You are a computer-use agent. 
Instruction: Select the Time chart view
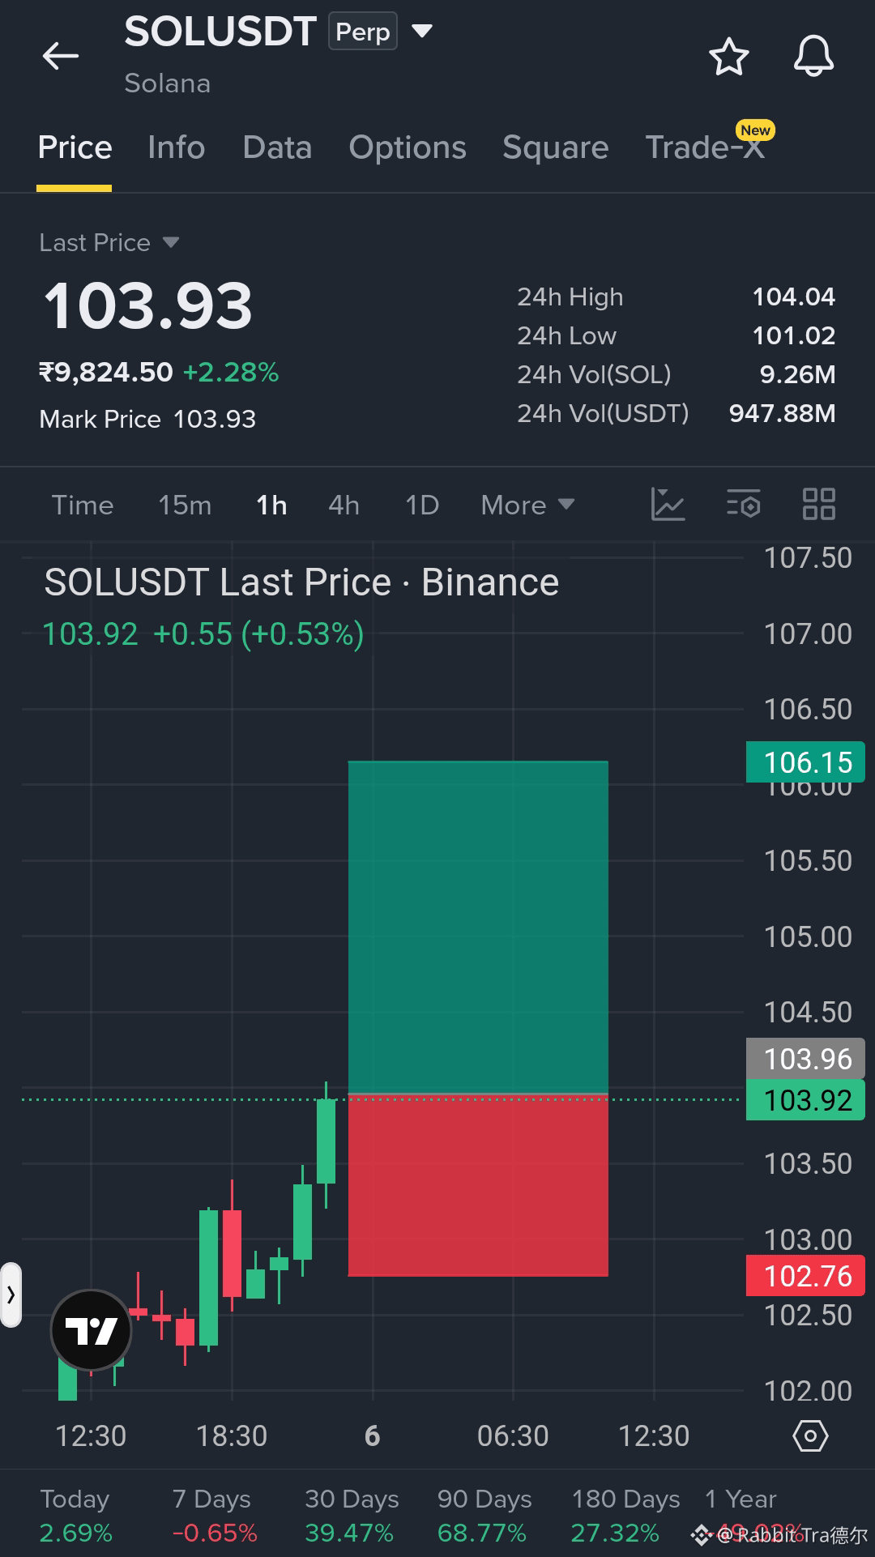83,505
